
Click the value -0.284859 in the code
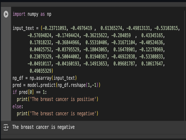point(121,35)
